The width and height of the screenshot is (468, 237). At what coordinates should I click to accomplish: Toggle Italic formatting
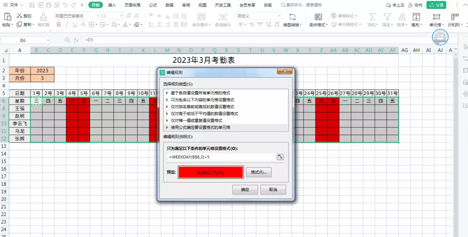pyautogui.click(x=67, y=24)
